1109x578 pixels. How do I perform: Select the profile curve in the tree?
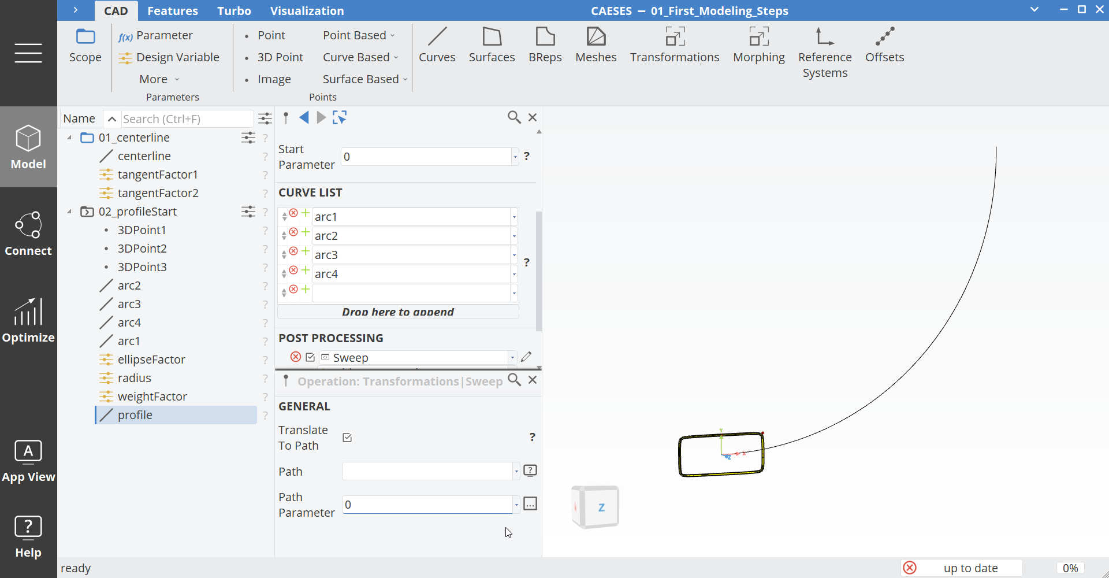[134, 414]
